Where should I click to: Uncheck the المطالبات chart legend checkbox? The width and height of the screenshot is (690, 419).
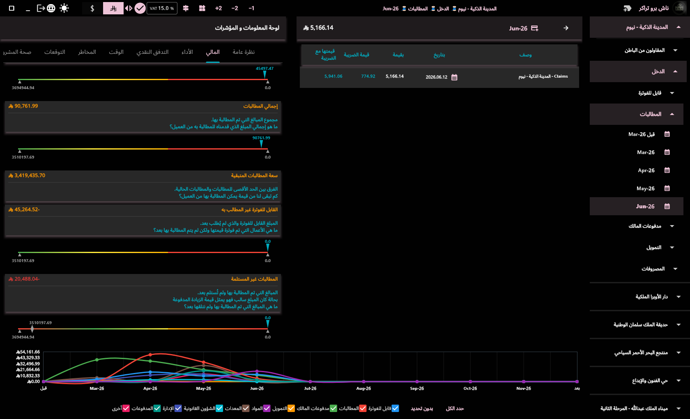click(363, 408)
